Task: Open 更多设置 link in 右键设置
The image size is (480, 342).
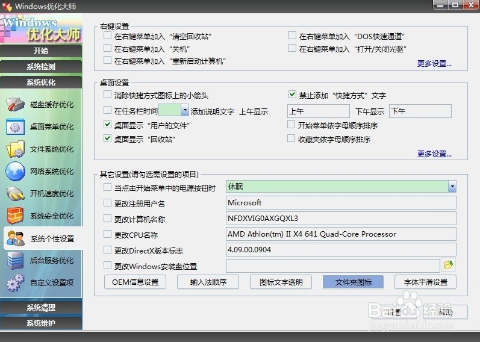Action: point(434,64)
